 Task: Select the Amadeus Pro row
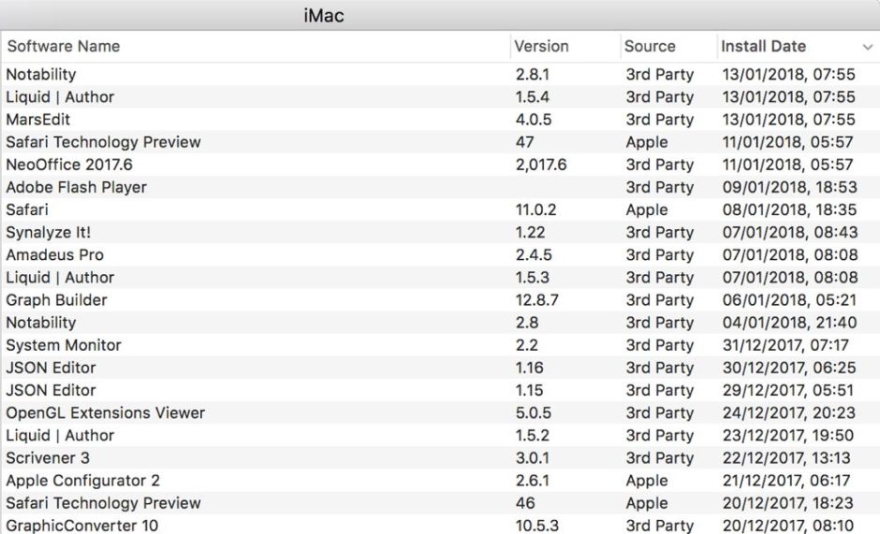click(x=54, y=254)
